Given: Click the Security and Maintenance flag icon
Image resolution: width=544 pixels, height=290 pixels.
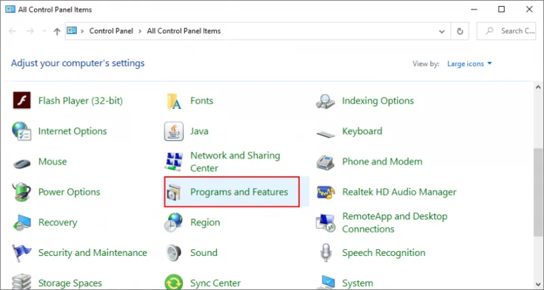Looking at the screenshot, I should (22, 253).
